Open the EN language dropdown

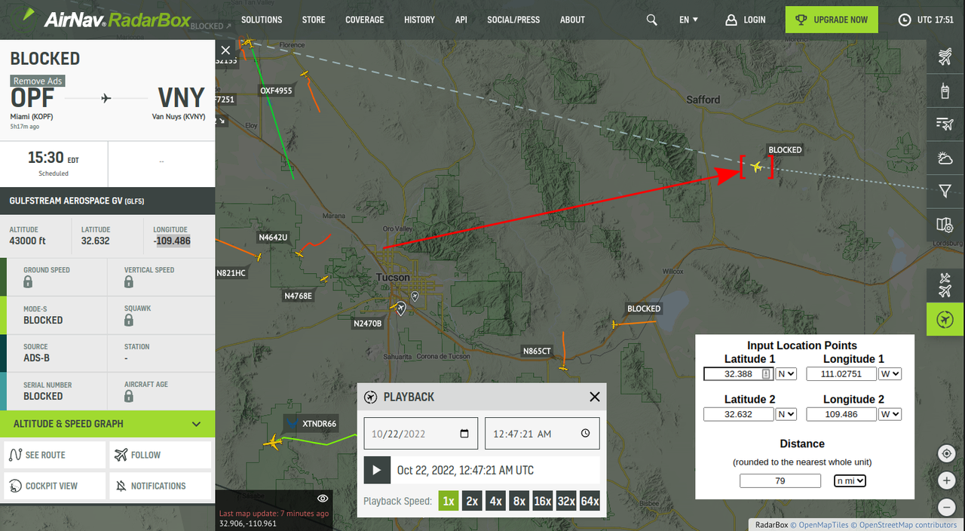688,20
